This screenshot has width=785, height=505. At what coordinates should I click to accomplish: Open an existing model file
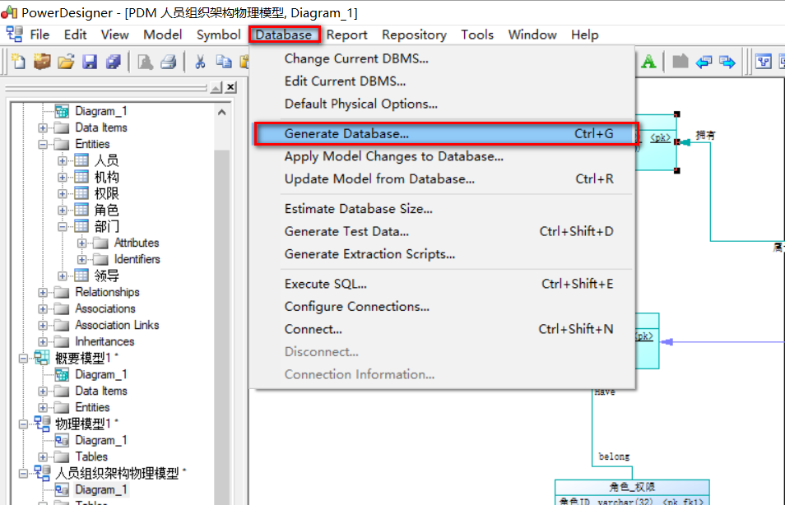coord(65,62)
